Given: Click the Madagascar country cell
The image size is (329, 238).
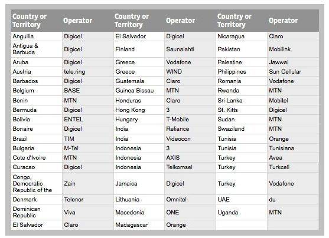Looking at the screenshot, I should tap(139, 225).
